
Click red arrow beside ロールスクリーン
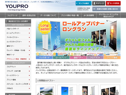pos(29,75)
